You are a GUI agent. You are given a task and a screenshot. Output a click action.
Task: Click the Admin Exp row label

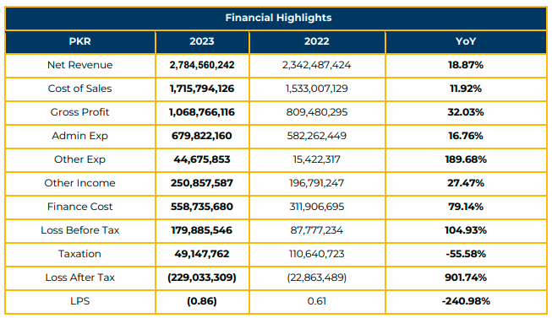tap(80, 136)
